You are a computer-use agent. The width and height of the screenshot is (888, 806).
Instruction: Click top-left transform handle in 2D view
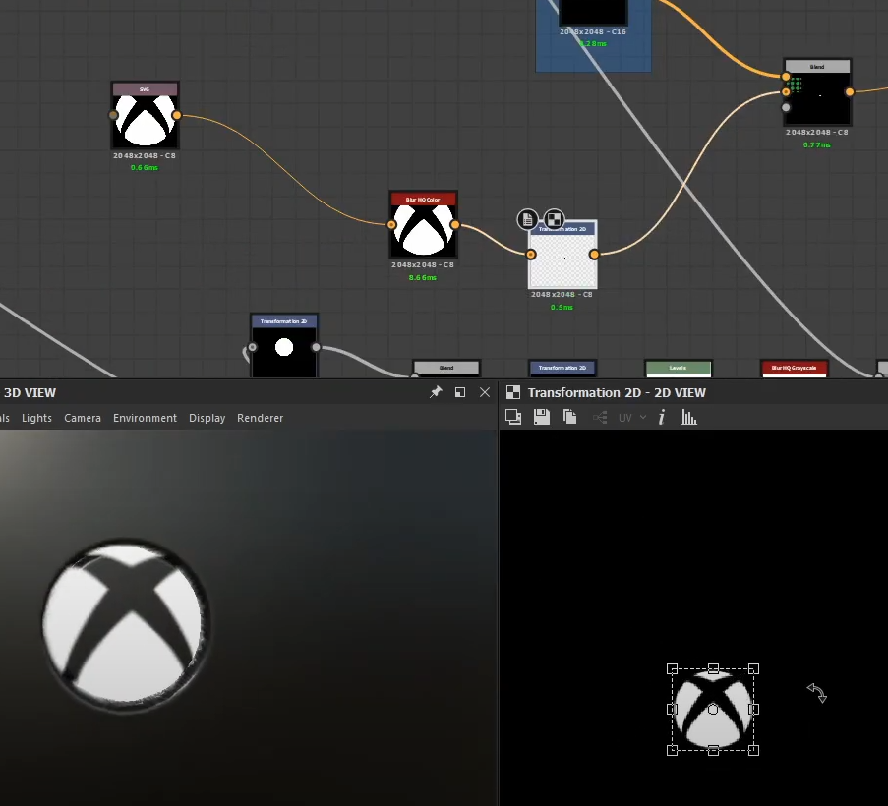tap(673, 669)
